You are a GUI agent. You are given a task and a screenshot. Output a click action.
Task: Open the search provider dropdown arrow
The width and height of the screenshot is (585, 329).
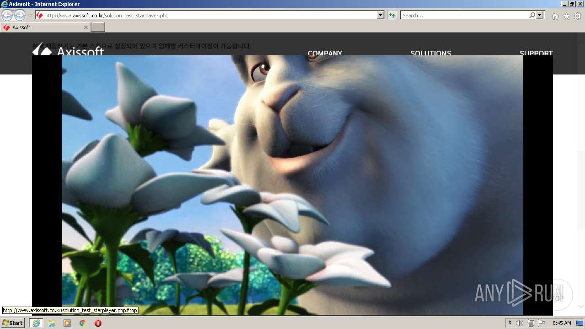[x=540, y=16]
